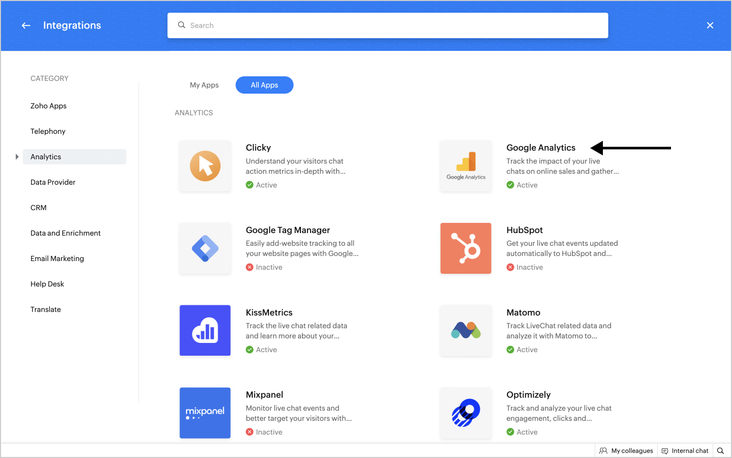Screen dimensions: 732x458
Task: Click the Optimizely title
Action: tap(528, 395)
